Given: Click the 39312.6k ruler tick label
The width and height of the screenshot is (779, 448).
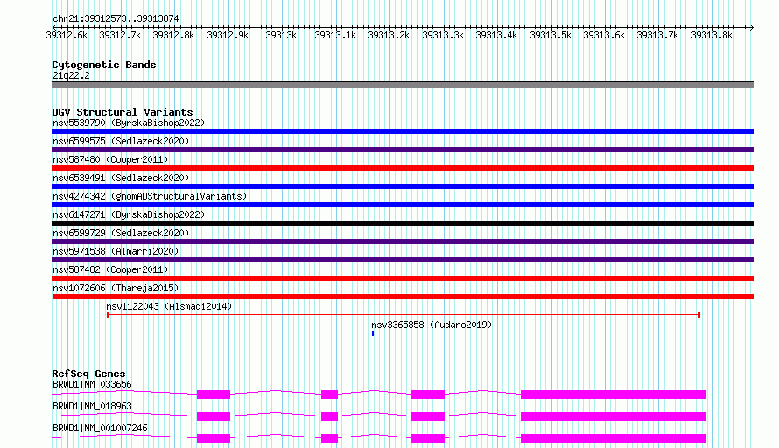Looking at the screenshot, I should tap(67, 35).
